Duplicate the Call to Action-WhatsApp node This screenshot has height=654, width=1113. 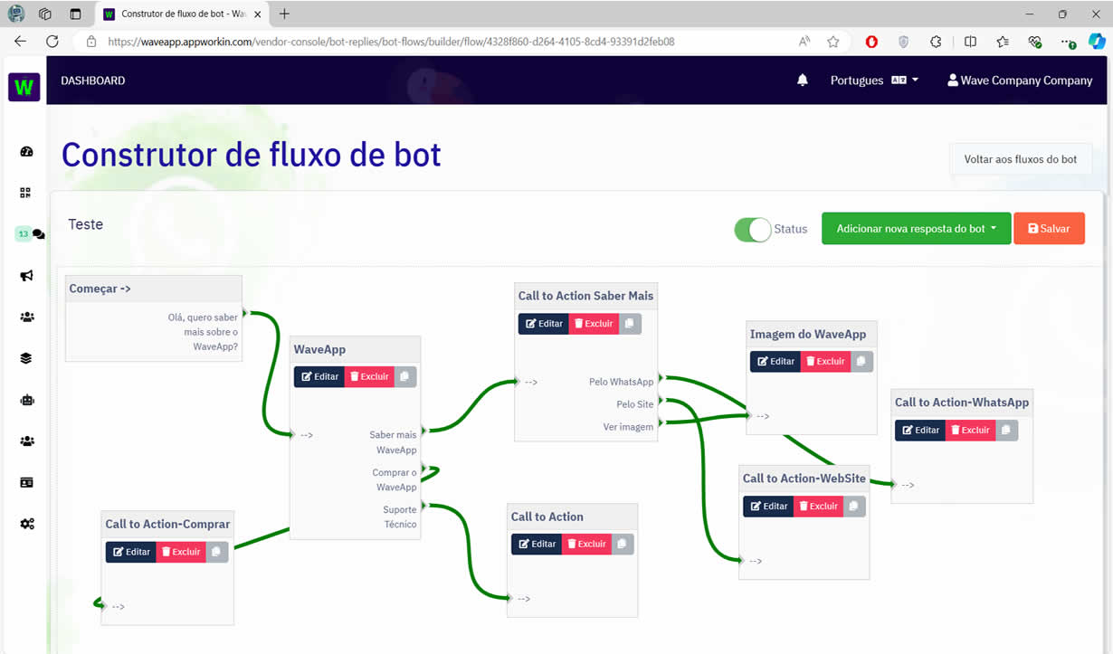(x=1006, y=430)
